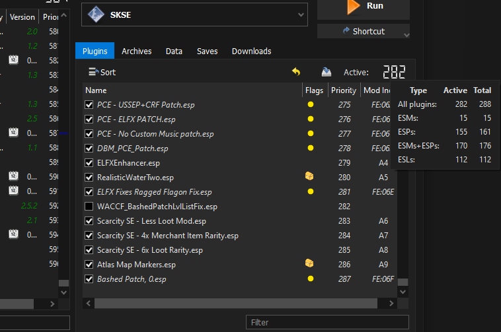Click the plugin list scroll-left arrow

89,304
